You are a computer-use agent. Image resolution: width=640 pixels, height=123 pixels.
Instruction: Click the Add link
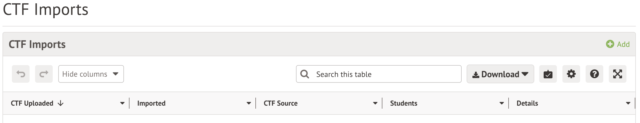coord(623,44)
